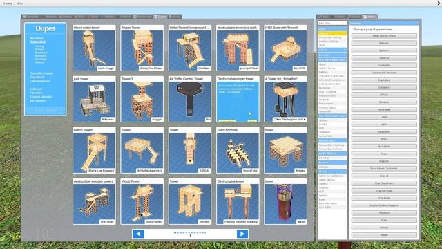This screenshot has width=442, height=249.
Task: Clean up No Collides
Action: click(384, 147)
